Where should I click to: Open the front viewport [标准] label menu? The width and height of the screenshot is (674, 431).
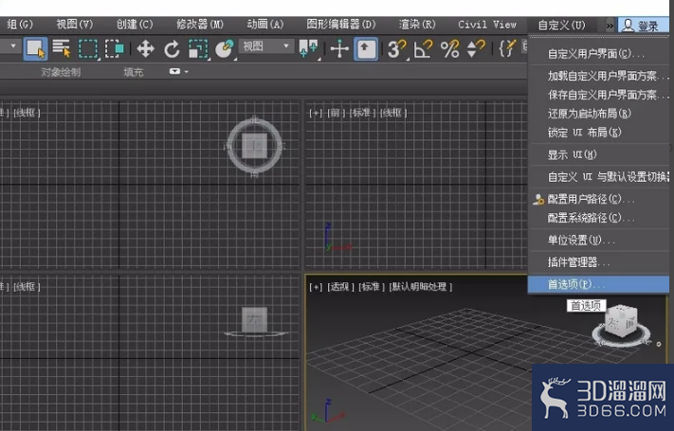(x=363, y=113)
